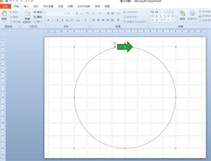Increase the paragraph indent level
The height and width of the screenshot is (161, 211).
(x=113, y=13)
